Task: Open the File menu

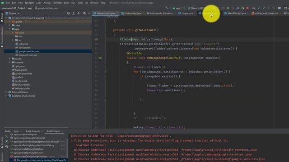Action: click(8, 3)
